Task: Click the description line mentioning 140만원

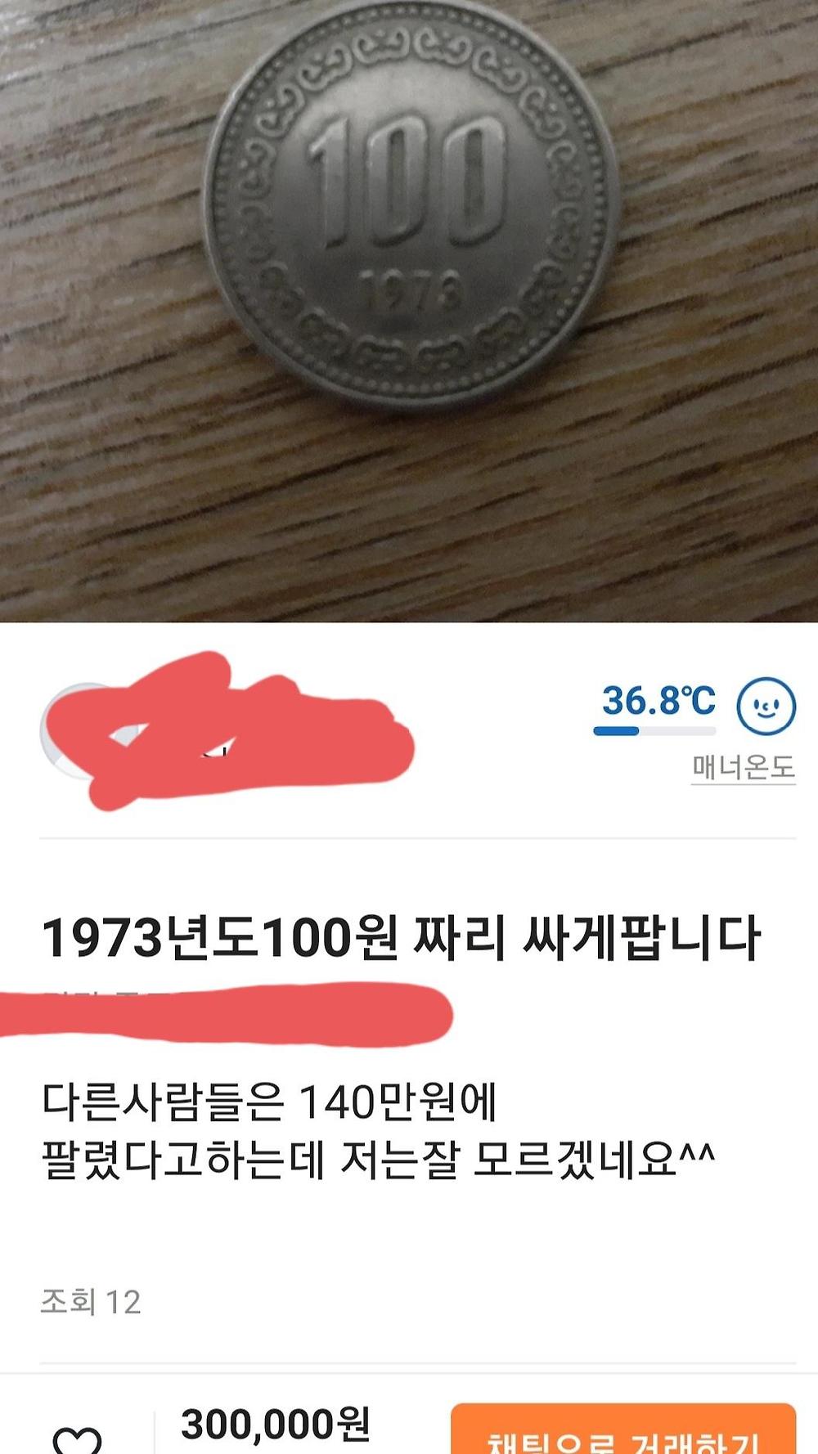Action: pos(269,1102)
